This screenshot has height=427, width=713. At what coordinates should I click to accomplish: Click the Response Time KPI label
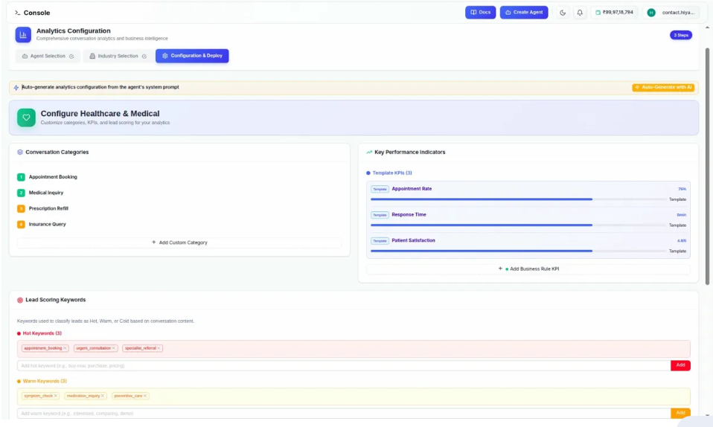(x=409, y=215)
